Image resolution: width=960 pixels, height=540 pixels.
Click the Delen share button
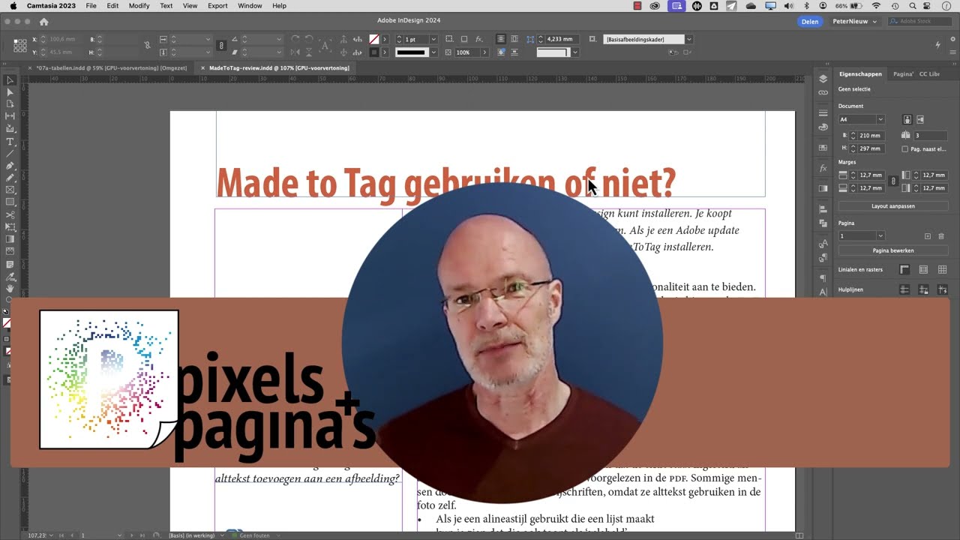click(810, 22)
